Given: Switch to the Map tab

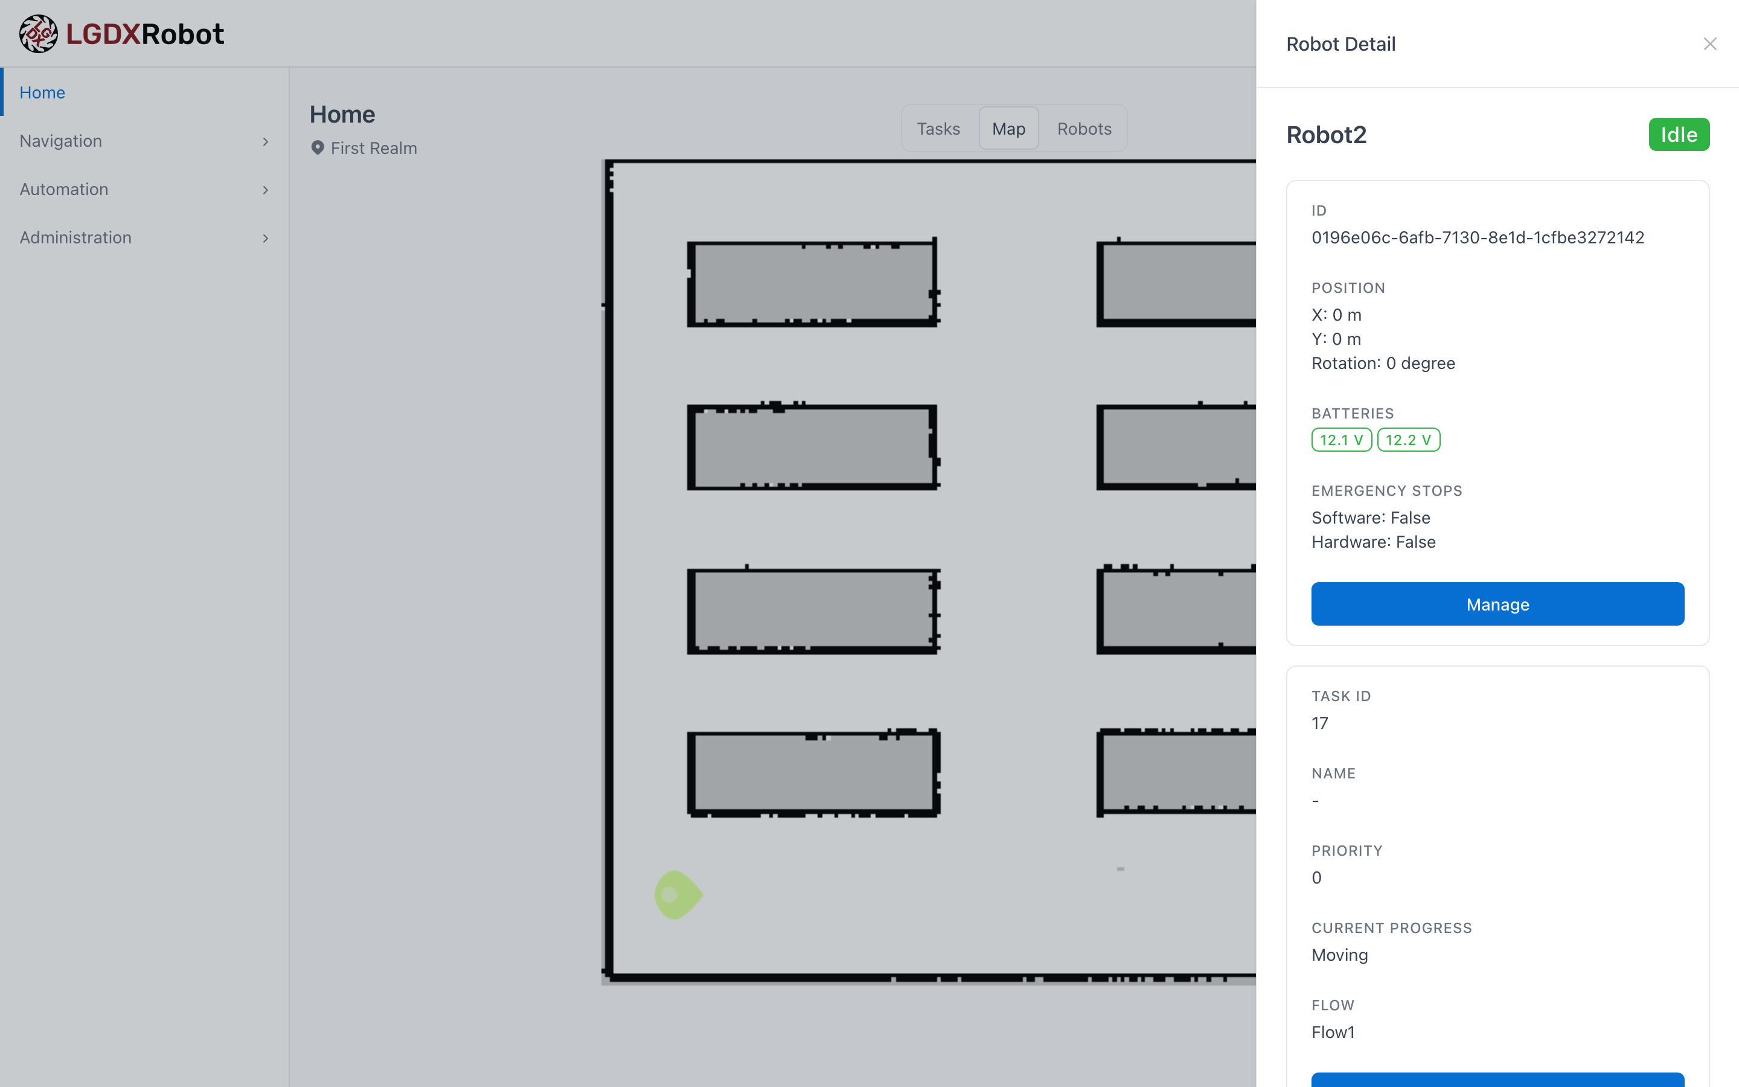Looking at the screenshot, I should click(x=1008, y=129).
